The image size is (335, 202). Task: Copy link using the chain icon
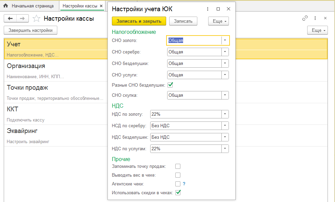pos(305,18)
